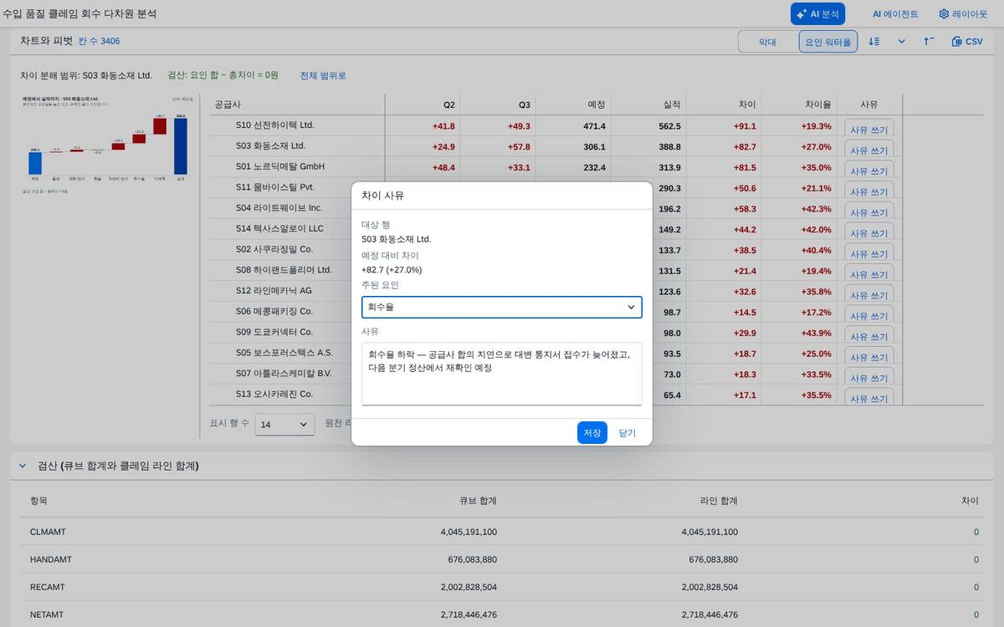Screen dimensions: 1004x627
Task: Close the dialog with 닫기
Action: click(x=627, y=433)
